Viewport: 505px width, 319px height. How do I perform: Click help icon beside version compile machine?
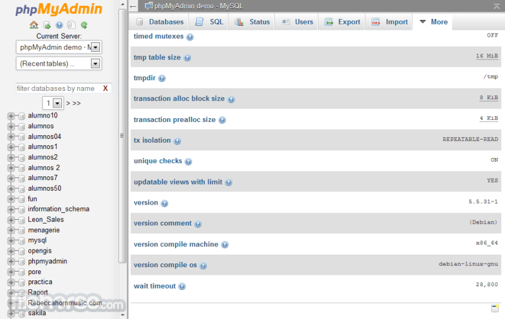pyautogui.click(x=225, y=244)
